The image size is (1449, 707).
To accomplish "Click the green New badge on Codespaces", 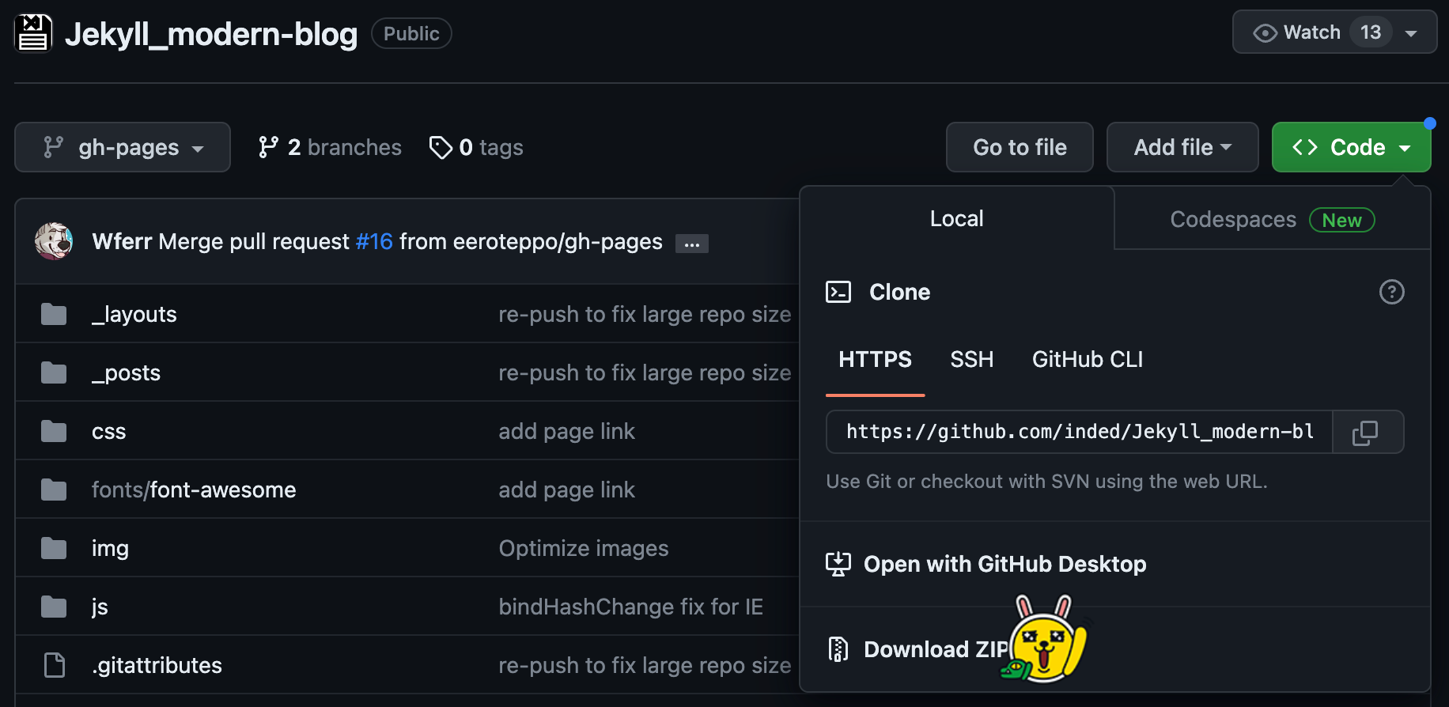I will click(1342, 220).
